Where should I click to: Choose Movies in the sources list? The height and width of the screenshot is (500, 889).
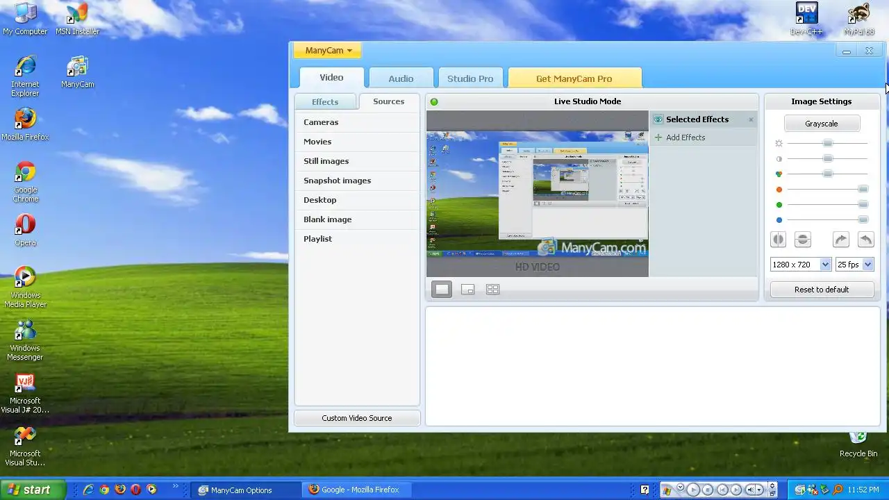point(357,142)
